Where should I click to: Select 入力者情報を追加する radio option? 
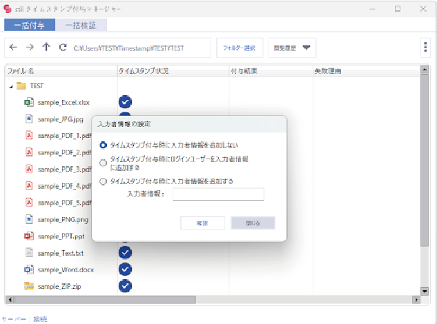click(x=104, y=181)
